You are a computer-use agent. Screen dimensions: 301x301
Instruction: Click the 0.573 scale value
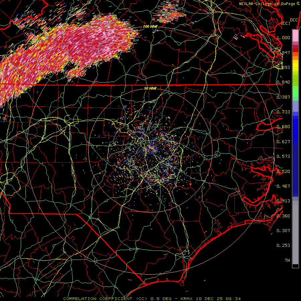click(x=283, y=157)
